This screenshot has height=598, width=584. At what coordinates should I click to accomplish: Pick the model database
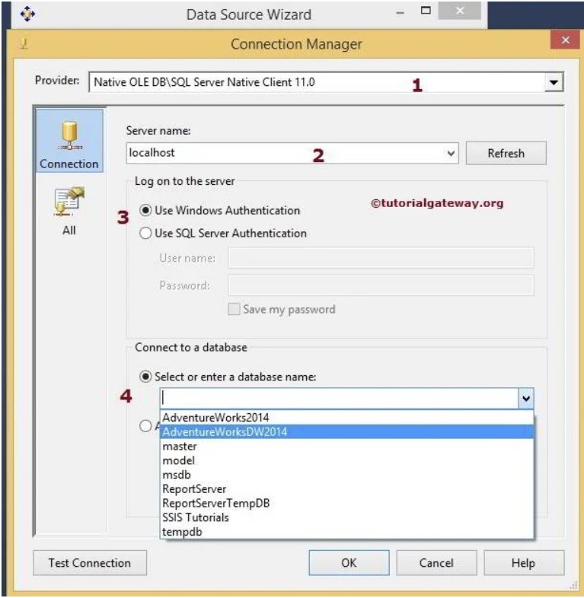[x=346, y=460]
